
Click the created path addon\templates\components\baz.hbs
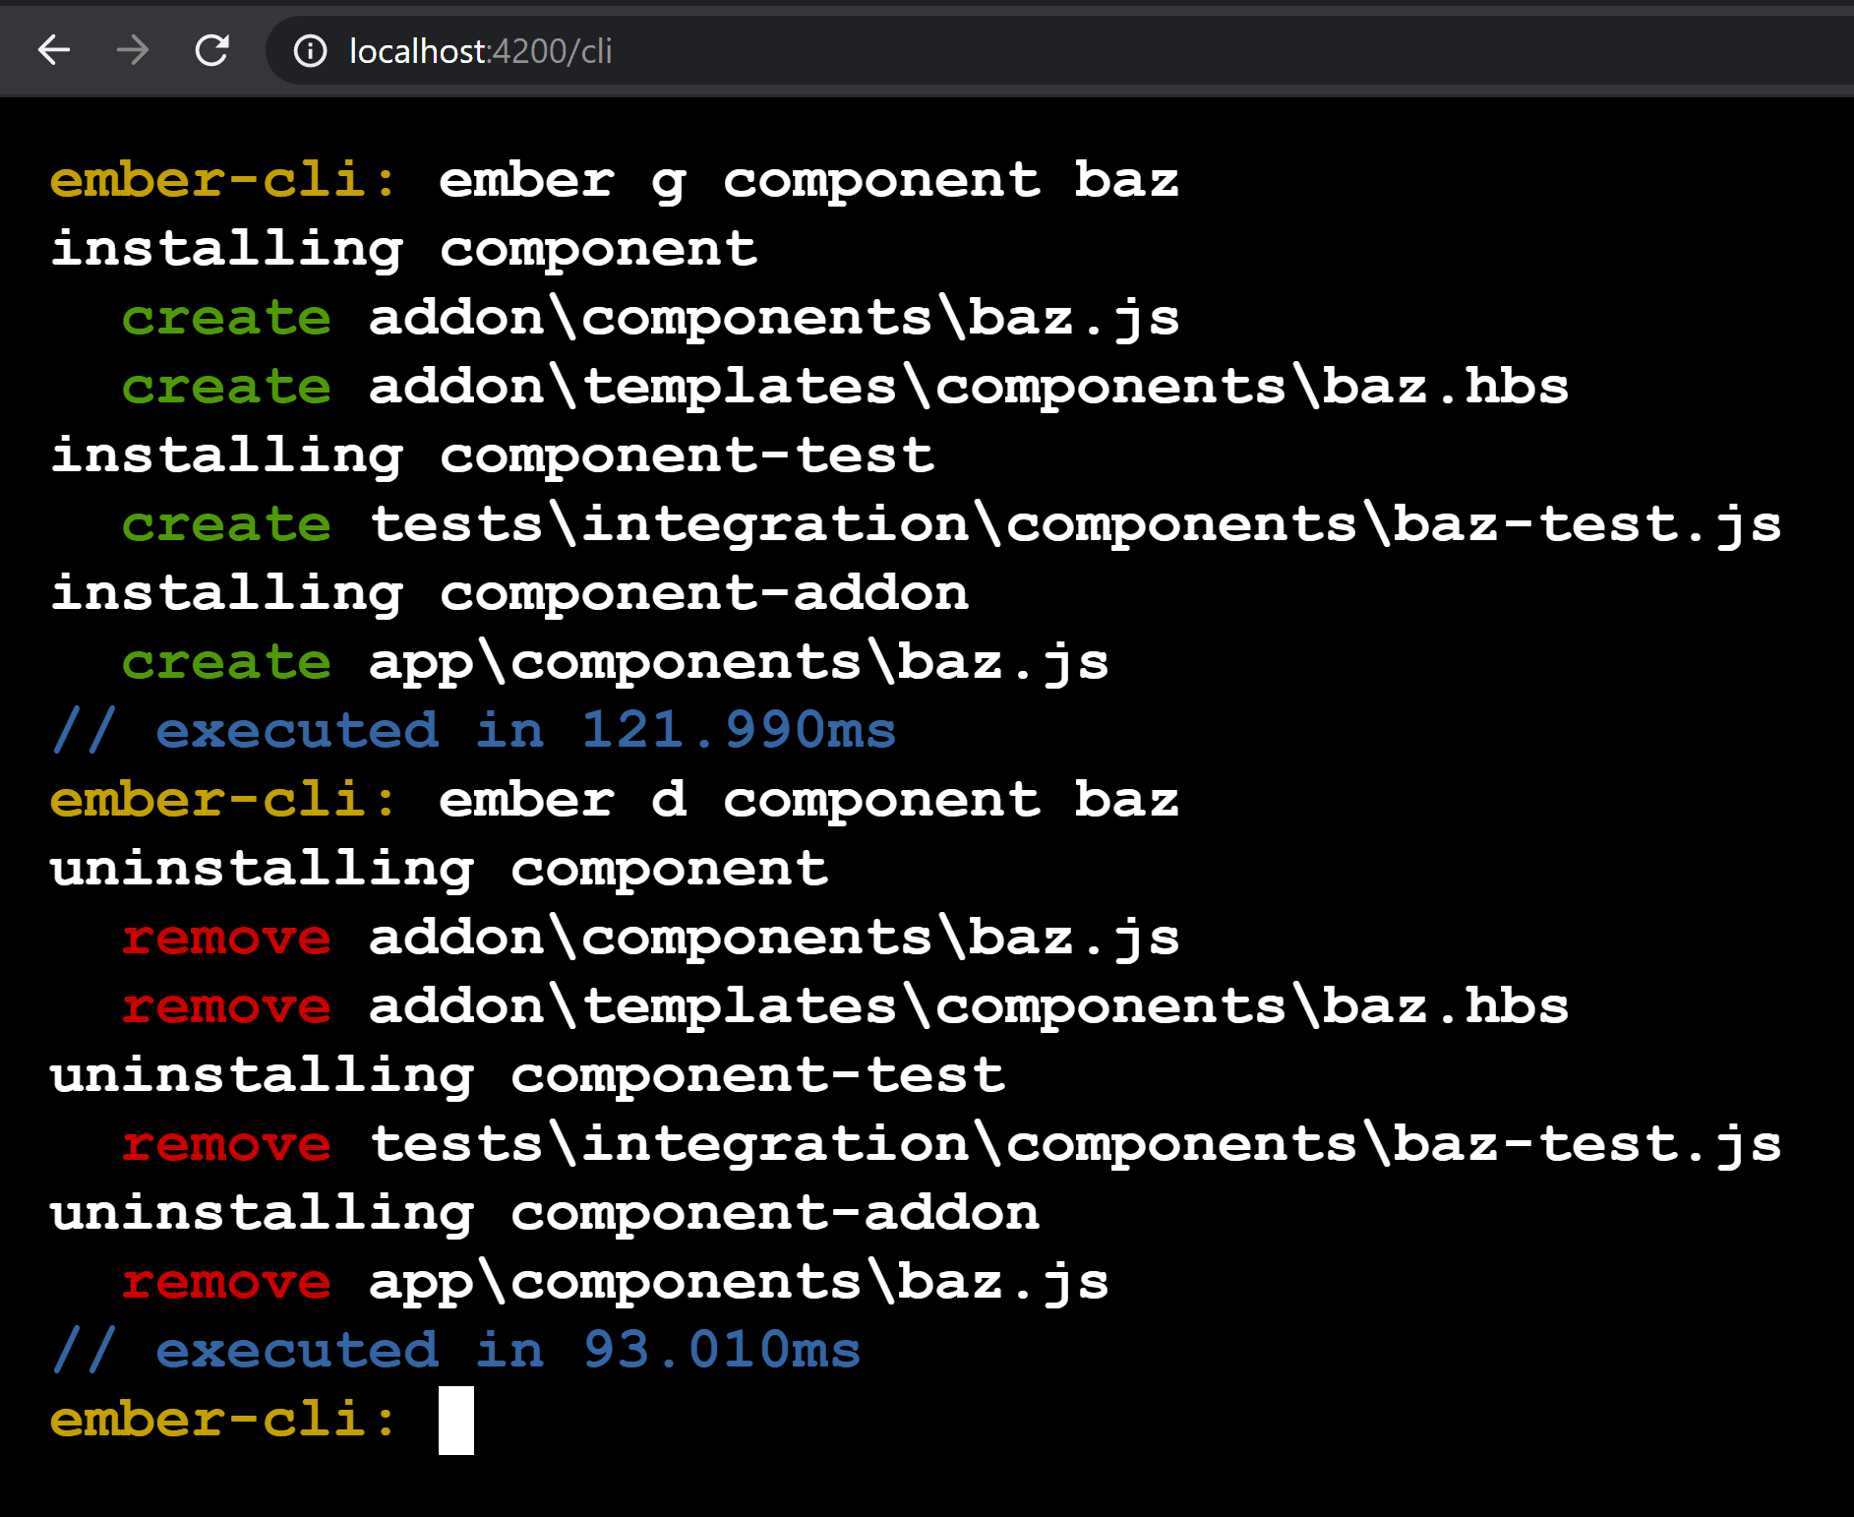click(x=969, y=387)
